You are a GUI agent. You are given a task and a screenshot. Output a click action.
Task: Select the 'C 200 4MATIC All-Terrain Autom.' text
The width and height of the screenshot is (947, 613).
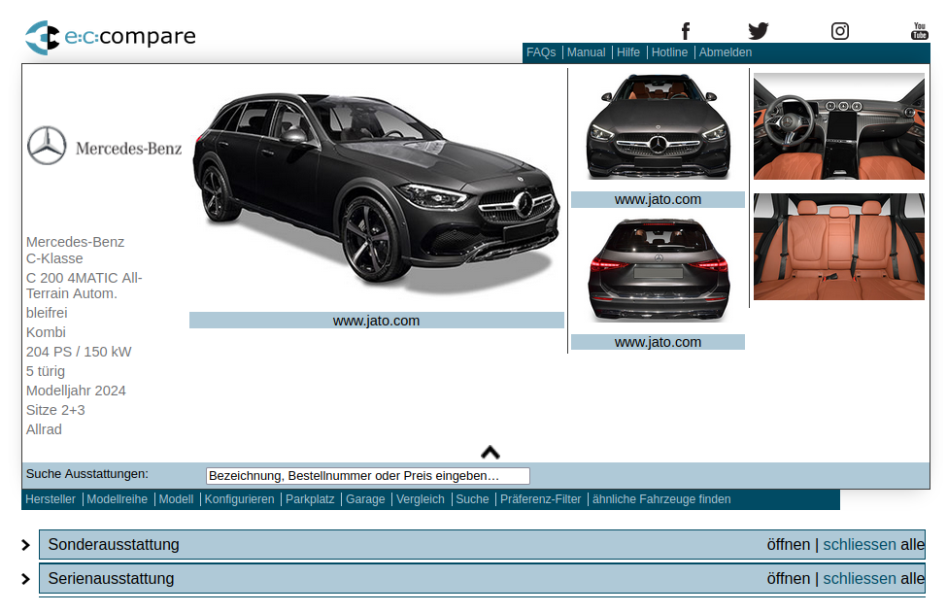click(84, 286)
